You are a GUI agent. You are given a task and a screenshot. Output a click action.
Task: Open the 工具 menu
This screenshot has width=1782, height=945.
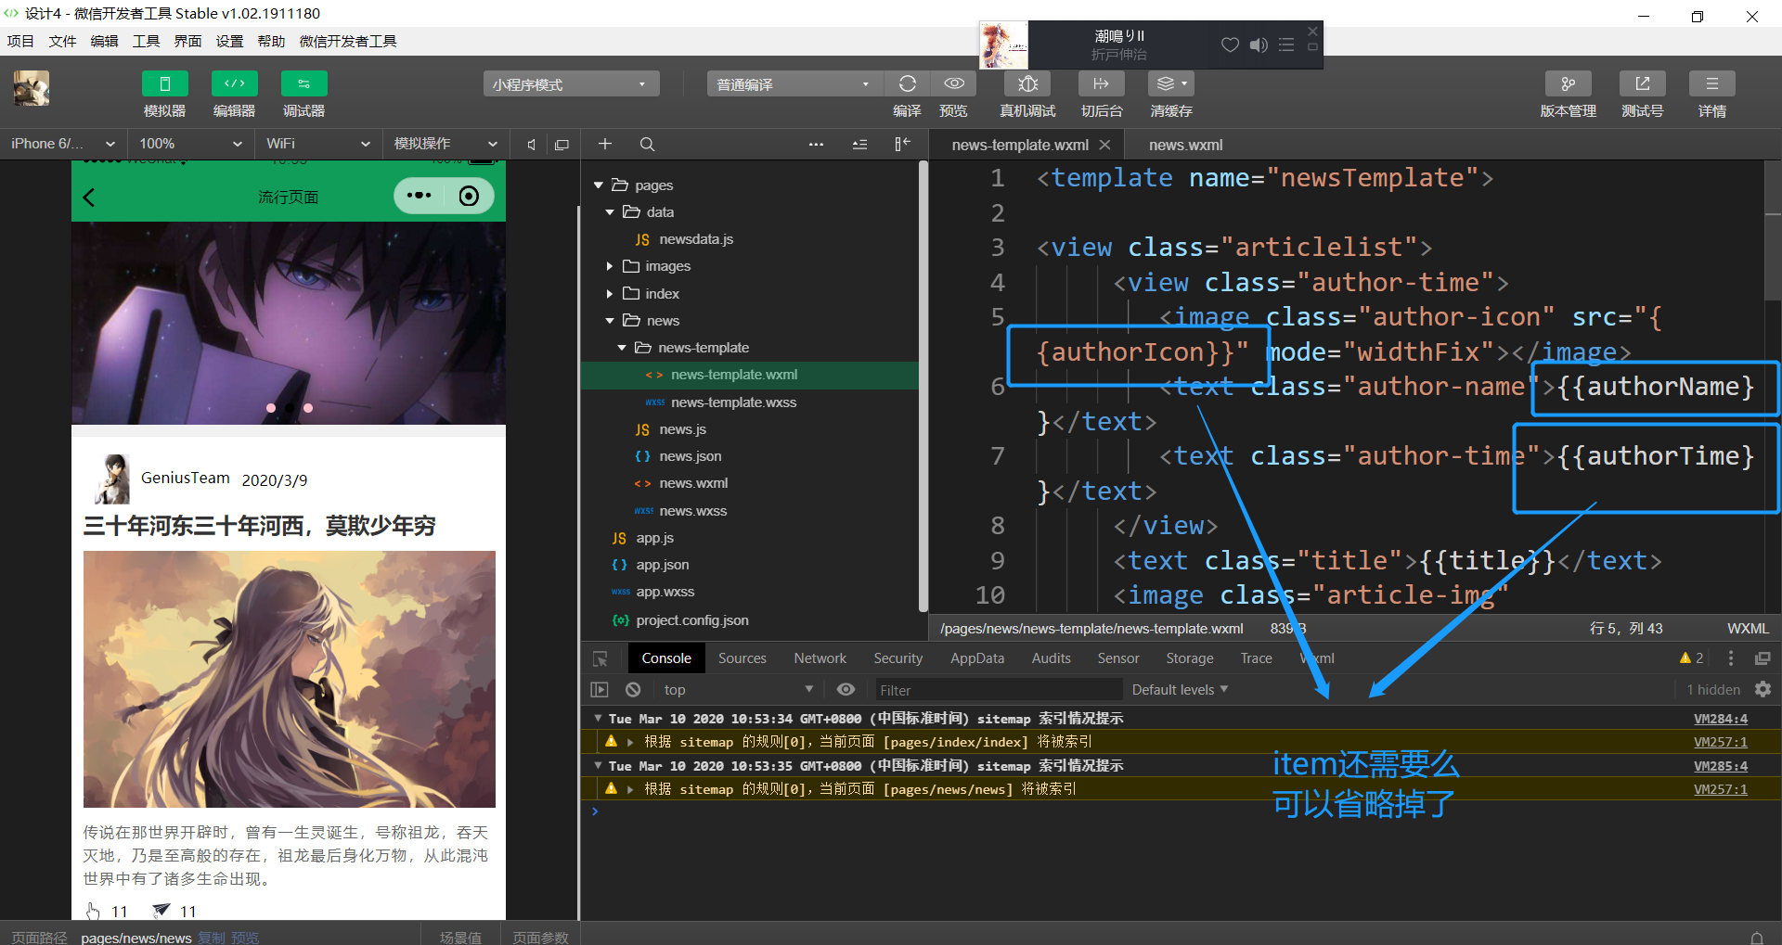tap(146, 41)
